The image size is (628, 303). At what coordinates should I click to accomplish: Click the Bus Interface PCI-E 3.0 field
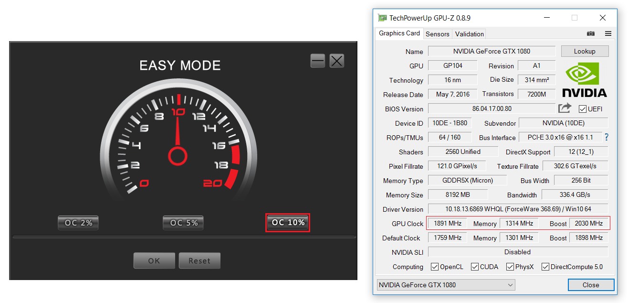pos(560,137)
